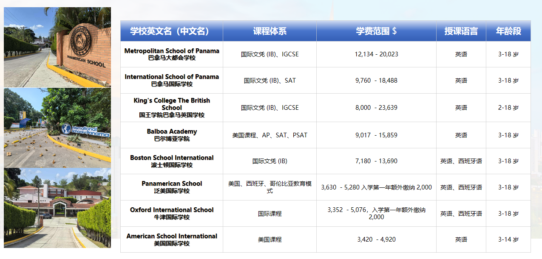Screen dimensions: 542x259
Task: Click the 课程体系 column header
Action: point(270,31)
